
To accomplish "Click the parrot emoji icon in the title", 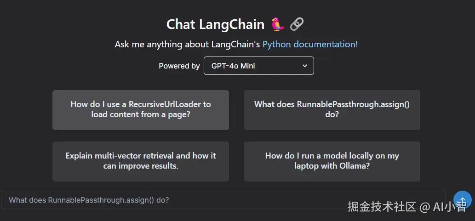I will pyautogui.click(x=277, y=24).
